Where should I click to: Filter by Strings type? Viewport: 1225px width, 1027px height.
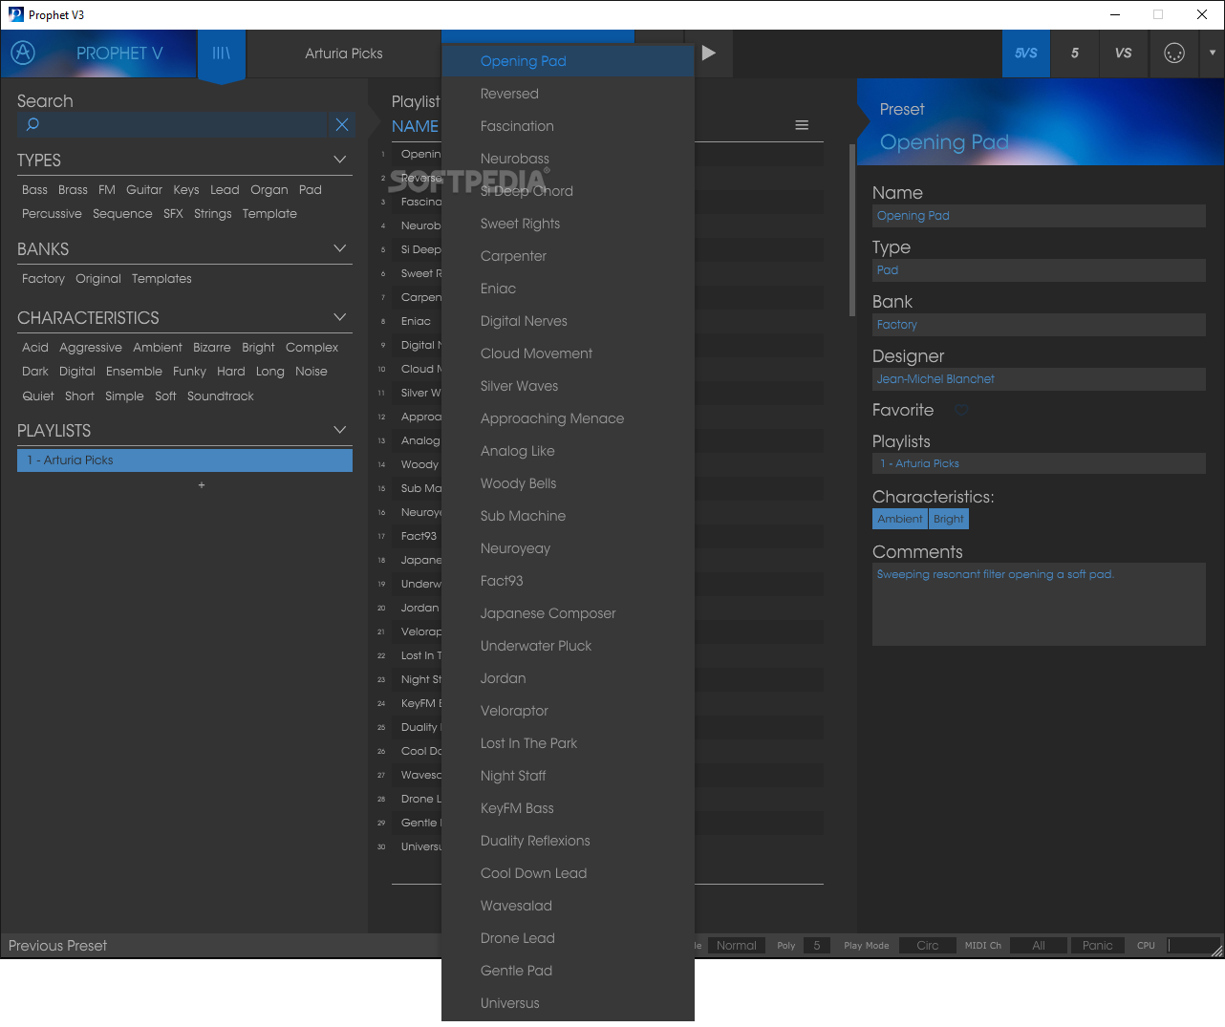click(x=213, y=214)
